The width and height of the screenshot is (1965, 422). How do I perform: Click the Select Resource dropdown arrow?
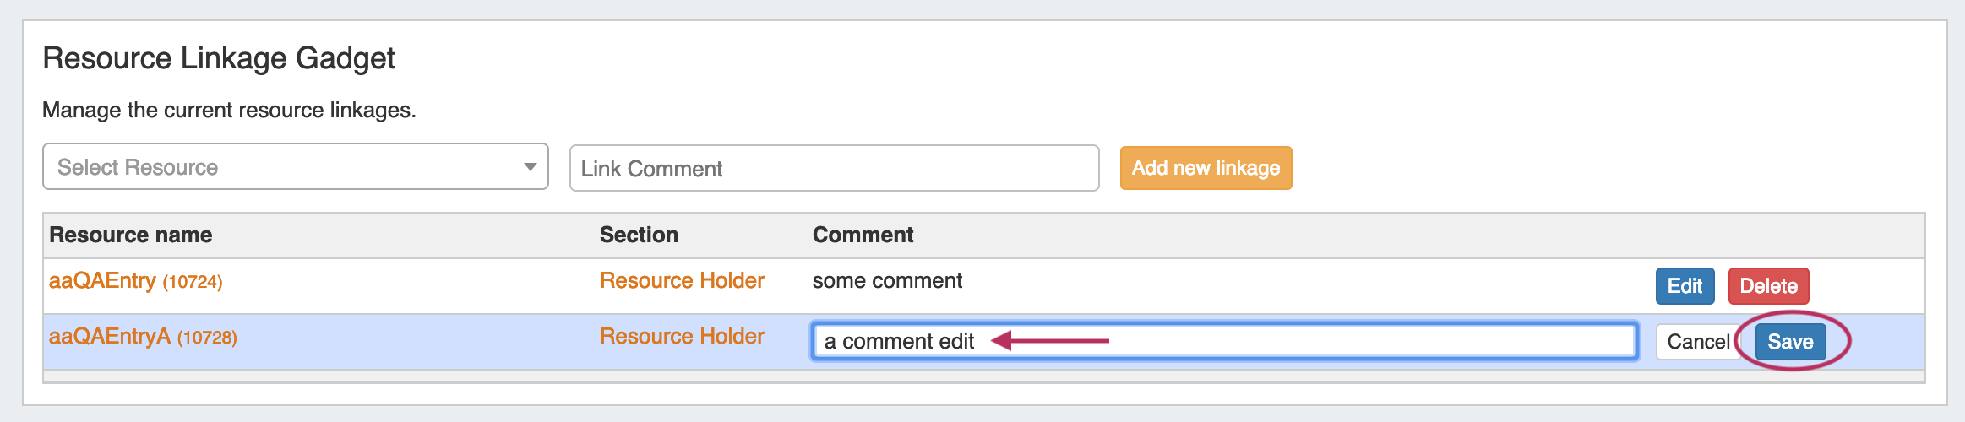pos(530,167)
